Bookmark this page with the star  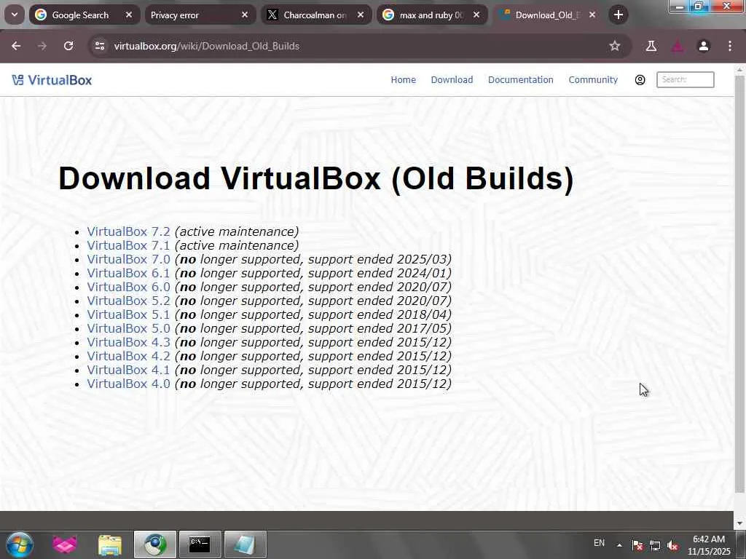[615, 46]
